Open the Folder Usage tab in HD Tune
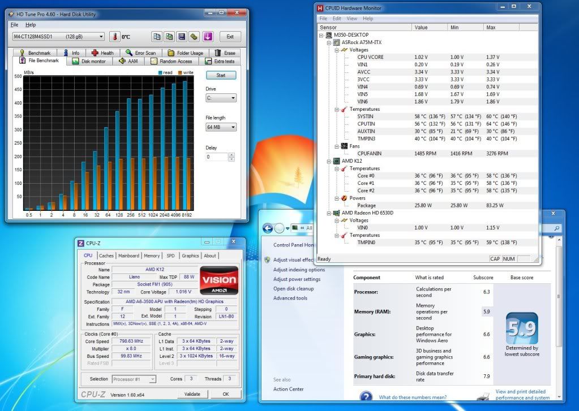Screen dimensions: 579x411 pos(186,53)
